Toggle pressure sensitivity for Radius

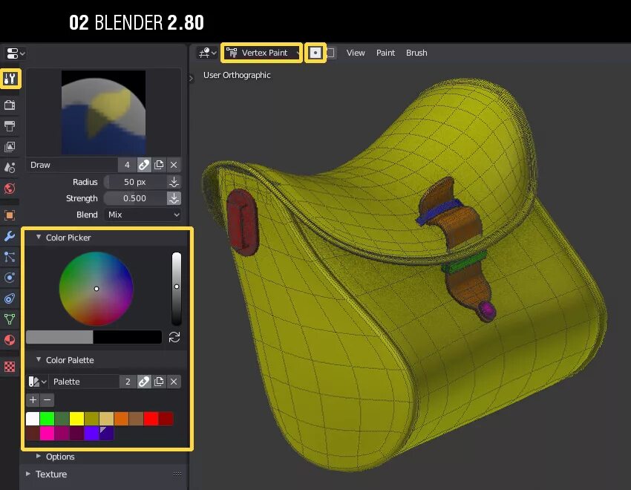[x=174, y=182]
